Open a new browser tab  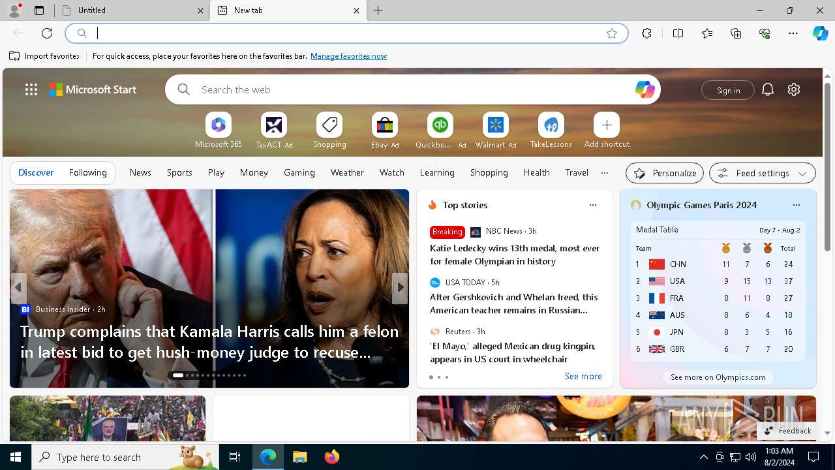pyautogui.click(x=378, y=10)
